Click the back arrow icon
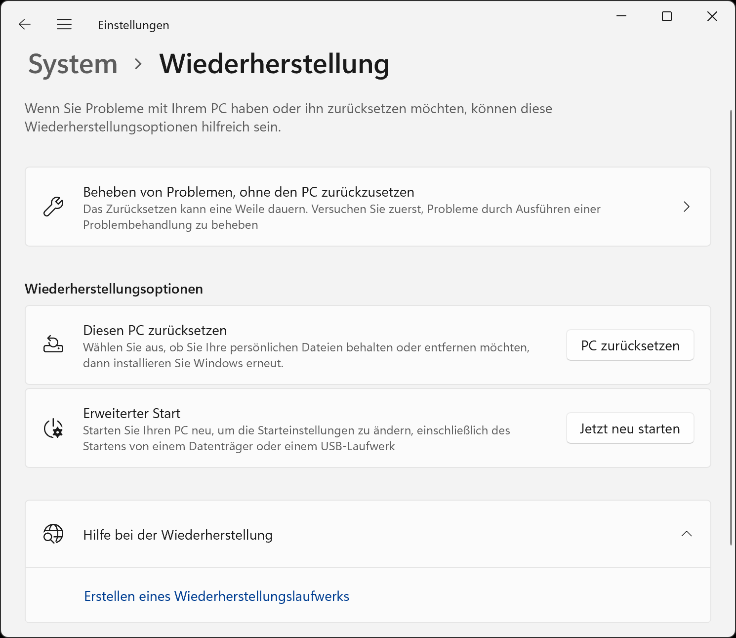Image resolution: width=736 pixels, height=638 pixels. [x=24, y=24]
